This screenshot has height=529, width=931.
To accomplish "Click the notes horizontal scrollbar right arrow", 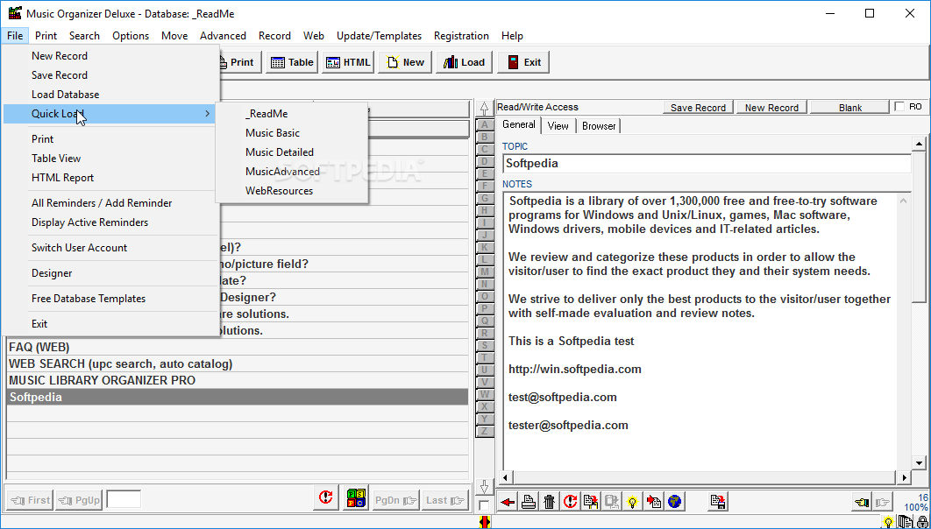I will coord(904,477).
